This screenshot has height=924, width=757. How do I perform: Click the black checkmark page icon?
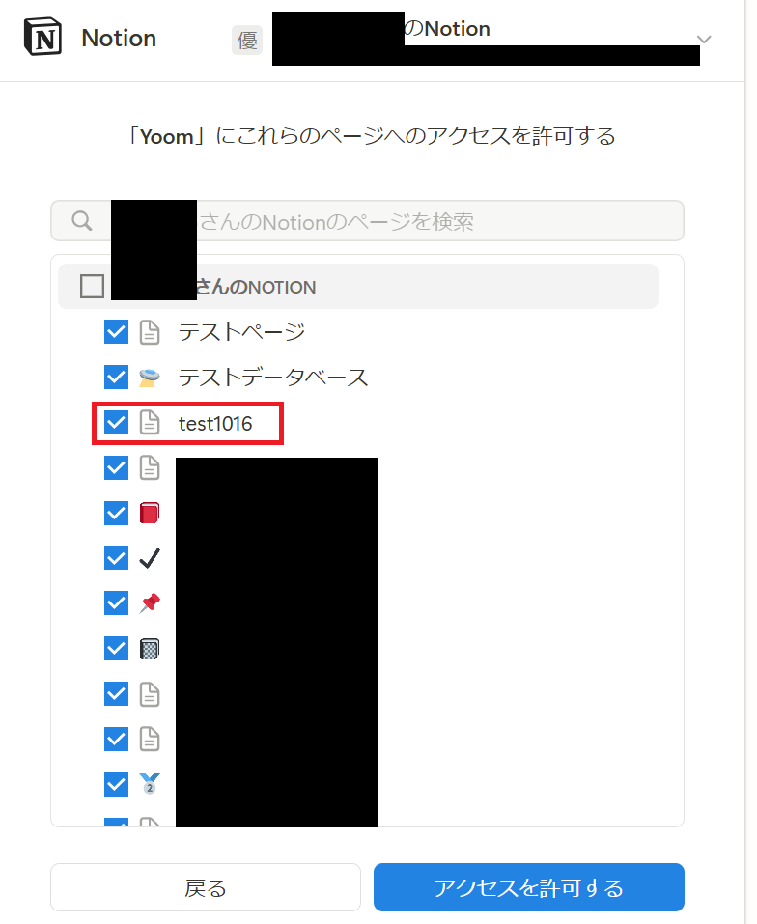coord(150,558)
